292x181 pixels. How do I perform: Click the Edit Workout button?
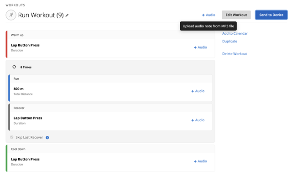click(236, 15)
